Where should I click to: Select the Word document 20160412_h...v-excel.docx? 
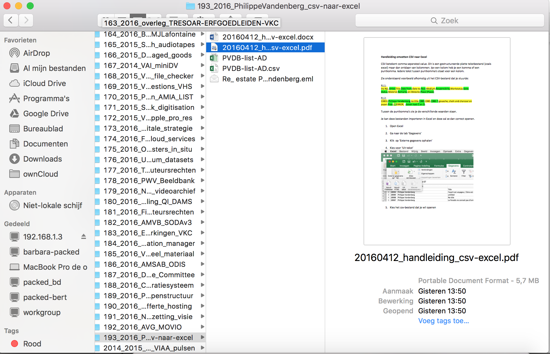[267, 37]
